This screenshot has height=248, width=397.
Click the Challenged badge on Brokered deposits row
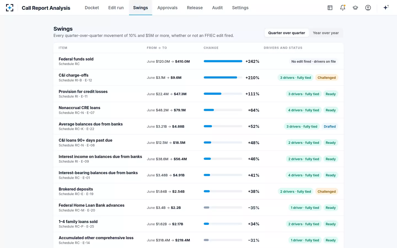pos(327,192)
